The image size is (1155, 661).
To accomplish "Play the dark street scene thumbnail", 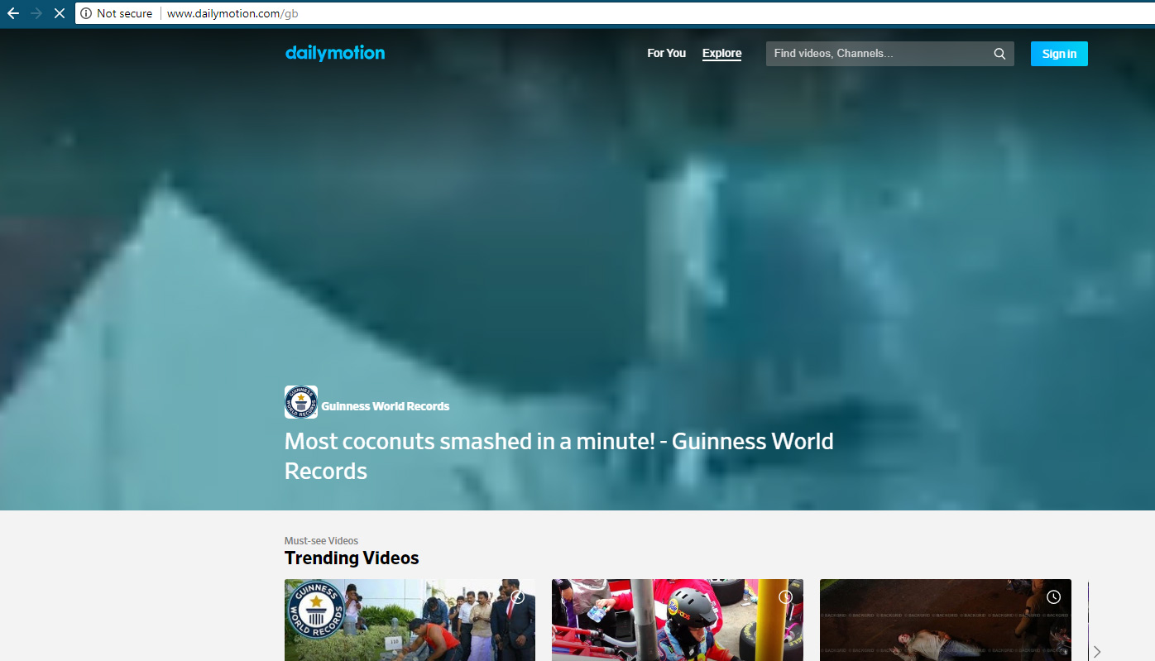I will pos(946,620).
